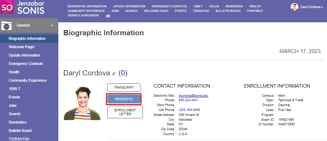
Task: Open Health in the top menu
Action: pyautogui.click(x=255, y=6)
